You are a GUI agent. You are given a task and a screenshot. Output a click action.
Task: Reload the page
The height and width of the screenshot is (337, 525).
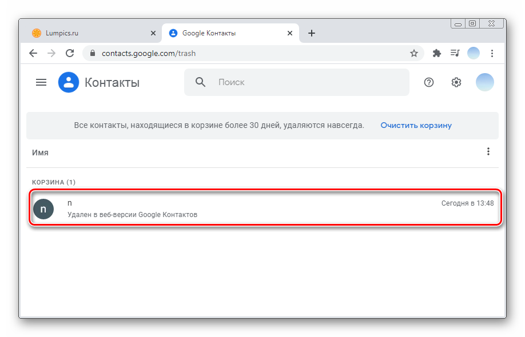[x=70, y=53]
